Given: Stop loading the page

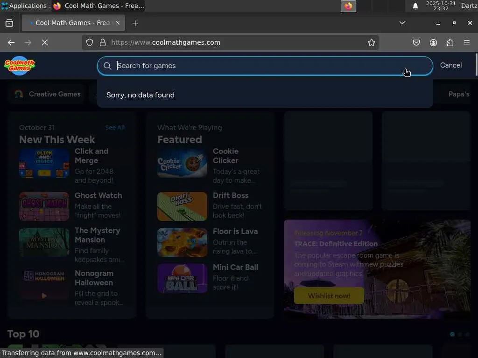Looking at the screenshot, I should [45, 42].
